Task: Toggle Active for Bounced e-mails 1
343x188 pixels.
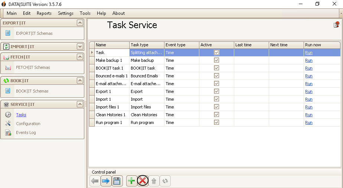Action: (216, 75)
